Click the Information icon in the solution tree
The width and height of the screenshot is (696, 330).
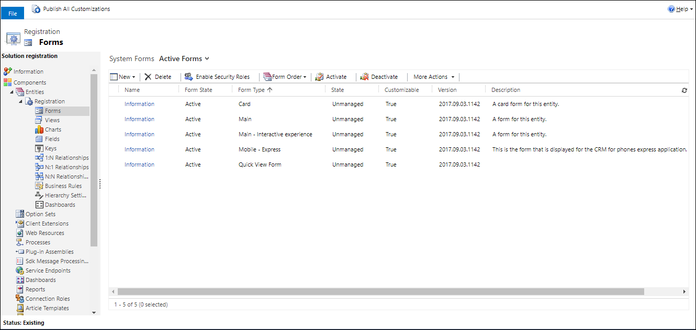8,72
